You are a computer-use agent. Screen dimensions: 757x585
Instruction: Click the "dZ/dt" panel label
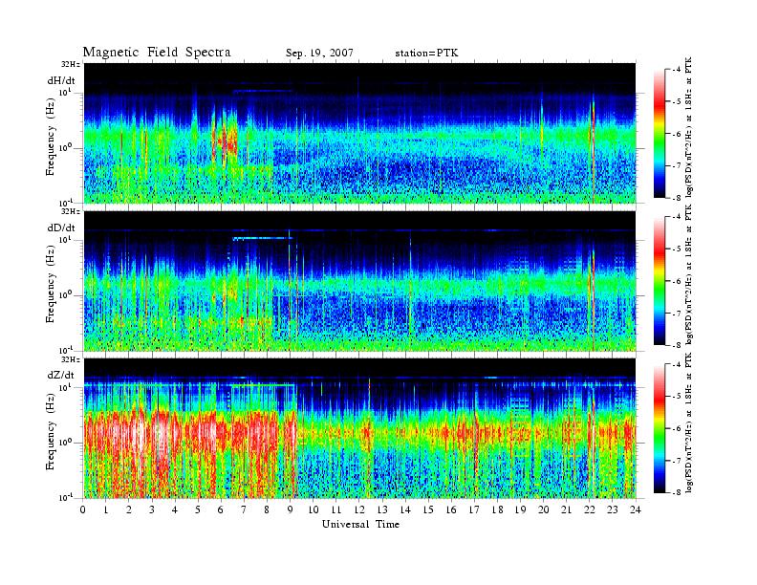[x=61, y=375]
